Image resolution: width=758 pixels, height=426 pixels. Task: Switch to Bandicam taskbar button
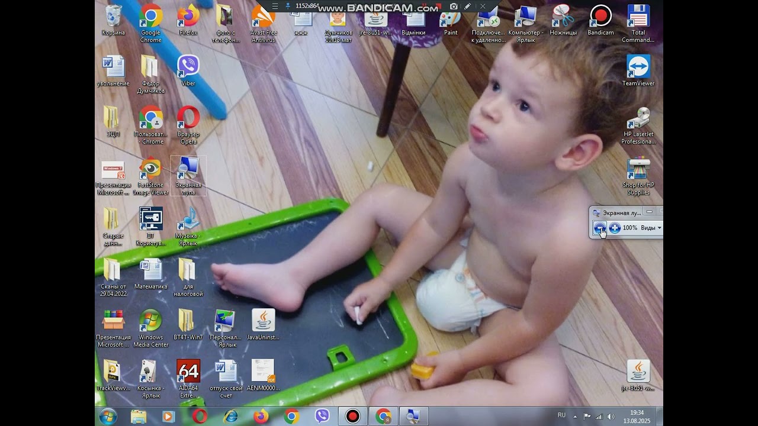353,416
